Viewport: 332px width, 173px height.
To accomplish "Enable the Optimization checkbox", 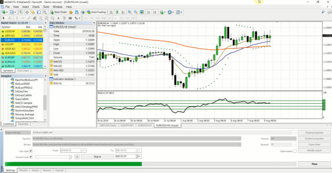I will (295, 151).
